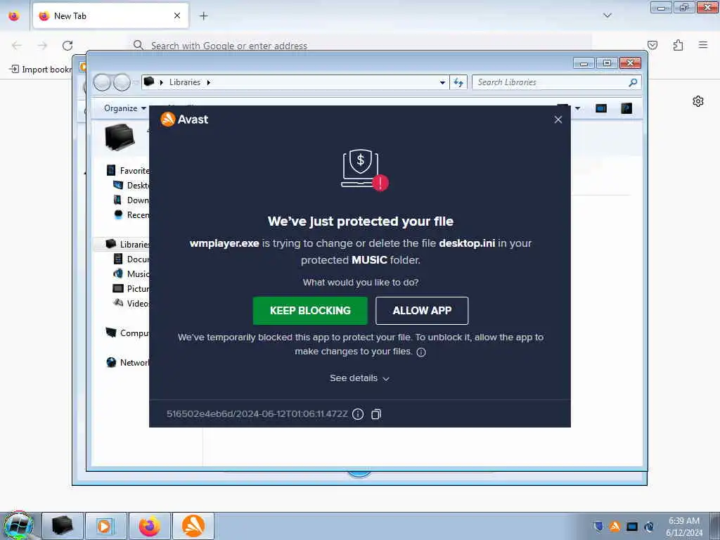Open Downloads in navigation pane
720x540 pixels.
[131, 200]
